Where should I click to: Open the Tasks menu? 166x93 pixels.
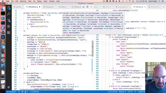click(45, 1)
